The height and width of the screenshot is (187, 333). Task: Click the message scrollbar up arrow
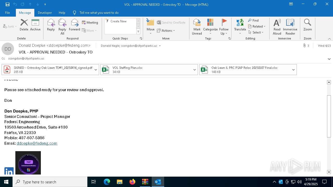click(329, 82)
